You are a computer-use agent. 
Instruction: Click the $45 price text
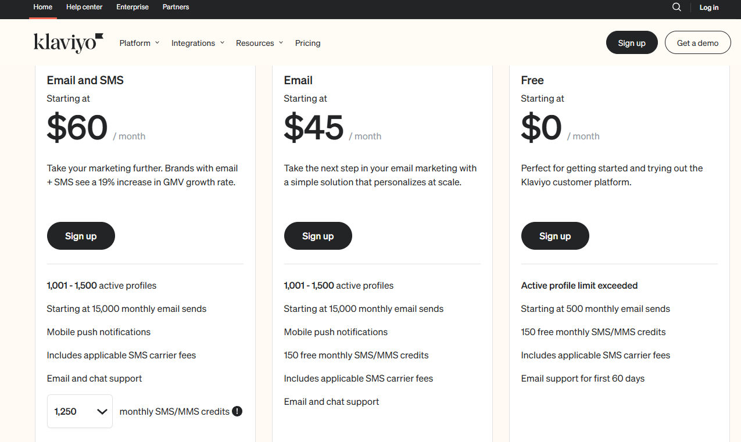314,128
